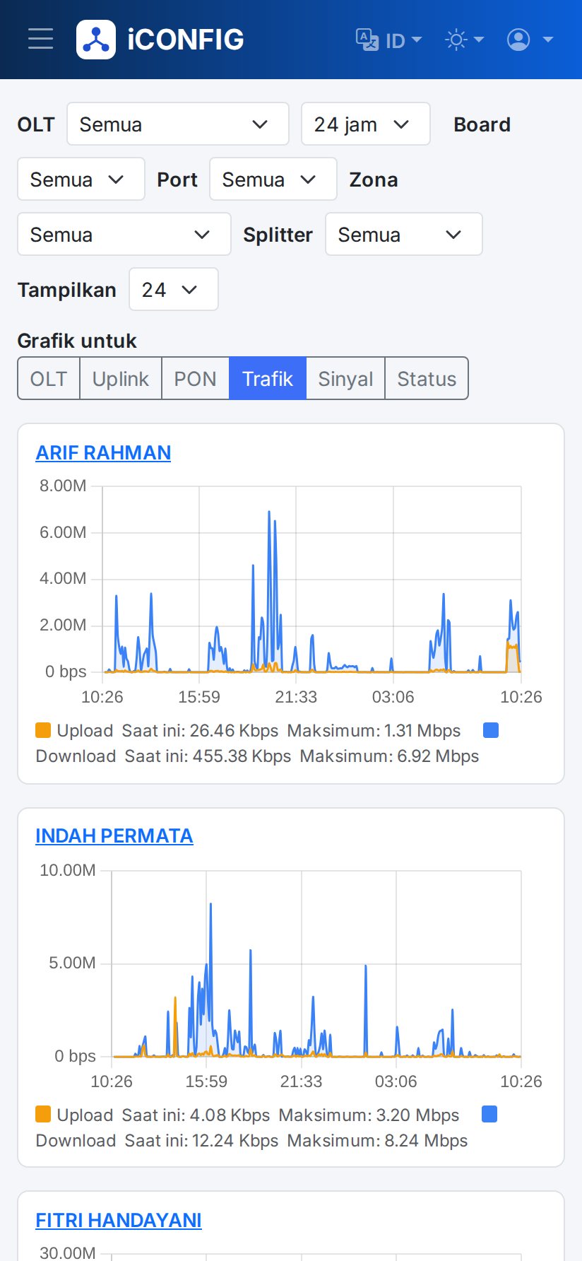
Task: Open the hamburger navigation menu
Action: click(40, 40)
